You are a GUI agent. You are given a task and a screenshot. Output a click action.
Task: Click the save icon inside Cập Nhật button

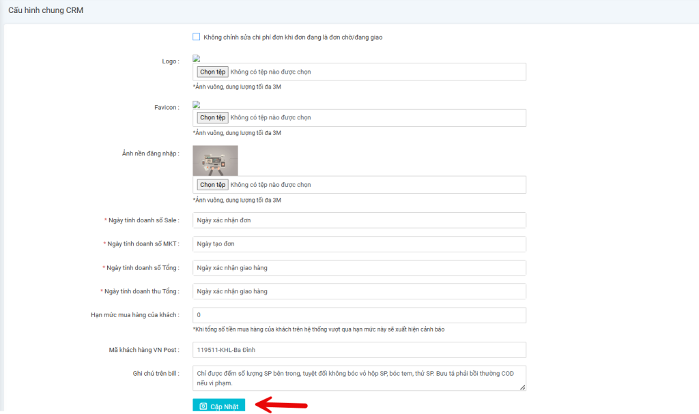pyautogui.click(x=203, y=406)
